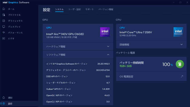Click the ソフトウェア情報 section label

coord(56,55)
